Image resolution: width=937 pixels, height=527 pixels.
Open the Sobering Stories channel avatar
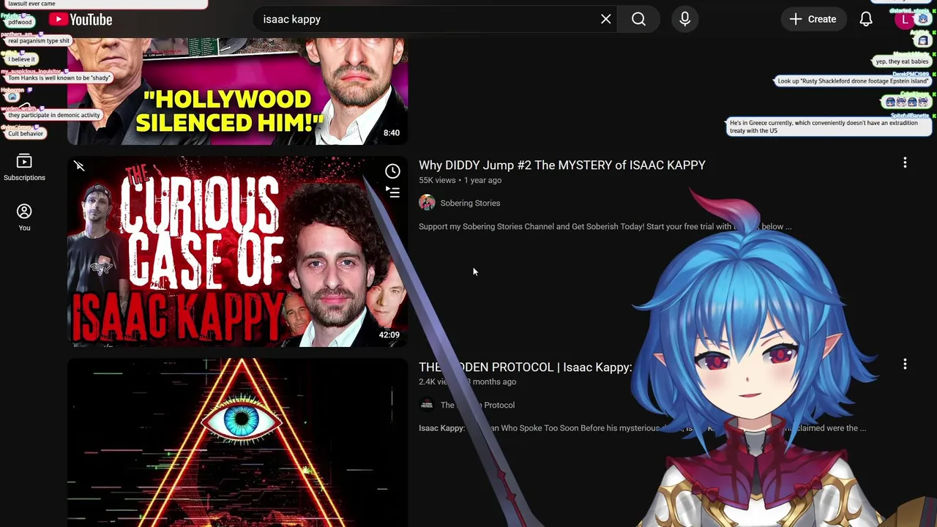point(427,203)
